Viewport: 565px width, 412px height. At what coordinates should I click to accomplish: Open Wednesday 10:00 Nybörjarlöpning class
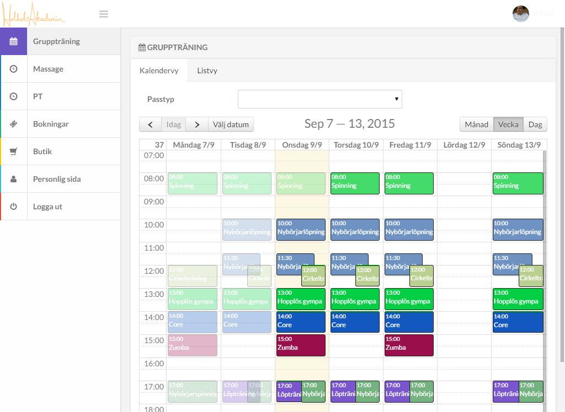click(301, 230)
